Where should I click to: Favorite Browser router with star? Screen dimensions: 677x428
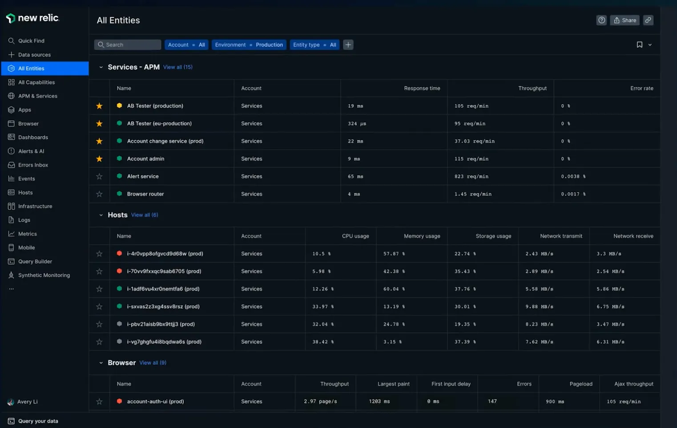point(99,194)
